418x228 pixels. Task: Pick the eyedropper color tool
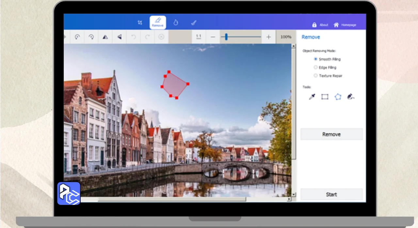pos(312,97)
